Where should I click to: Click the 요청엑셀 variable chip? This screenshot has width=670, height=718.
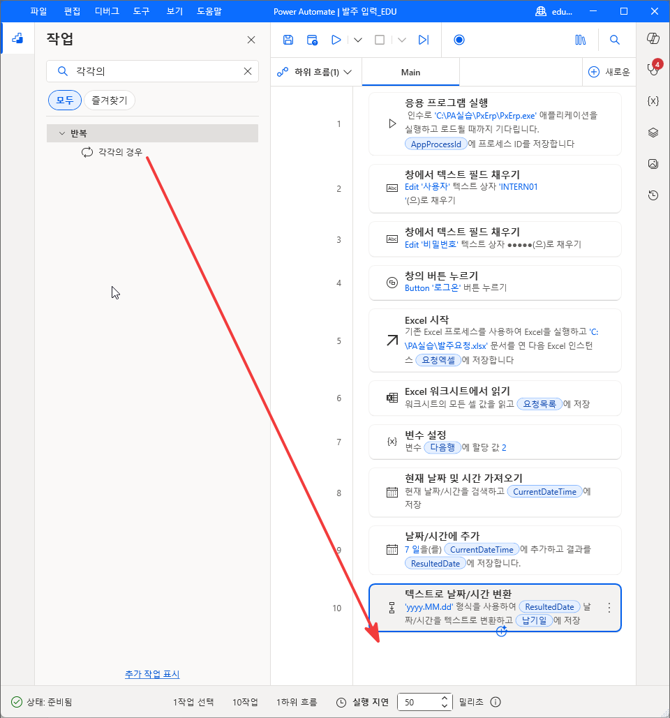click(x=438, y=360)
